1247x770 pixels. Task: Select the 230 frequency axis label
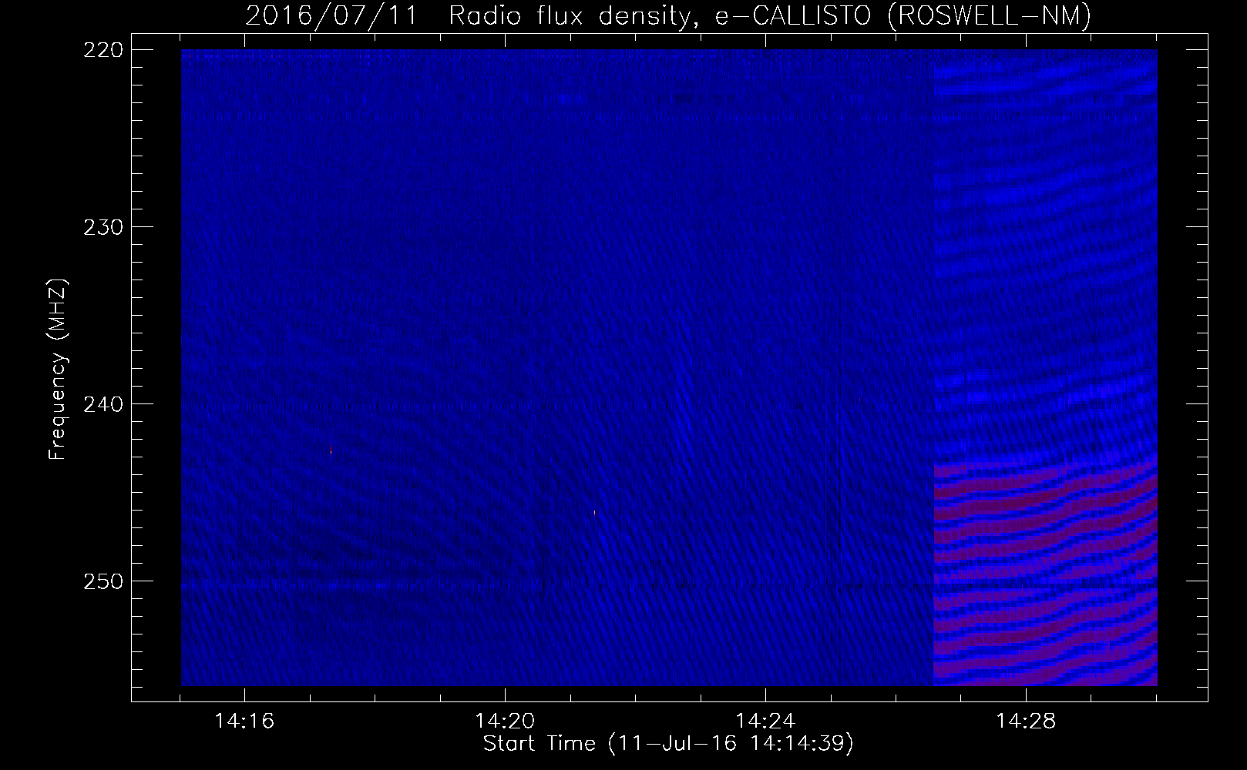pyautogui.click(x=103, y=226)
